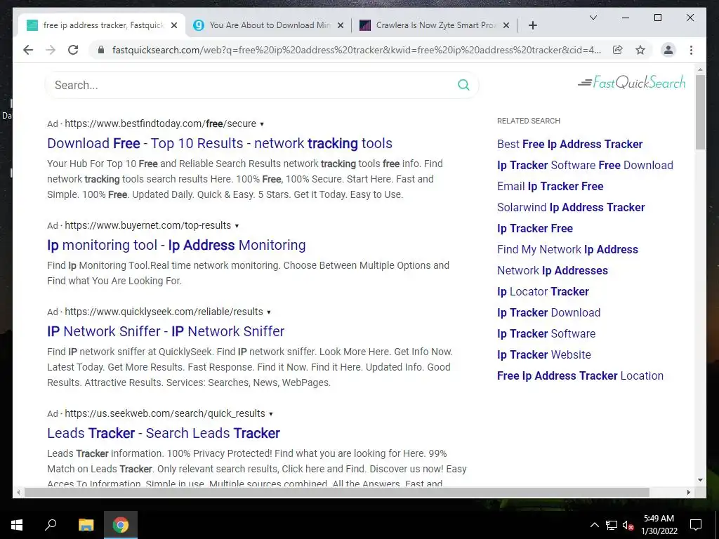Click 'Ip Tracker Free' related search
This screenshot has width=719, height=539.
tap(535, 228)
